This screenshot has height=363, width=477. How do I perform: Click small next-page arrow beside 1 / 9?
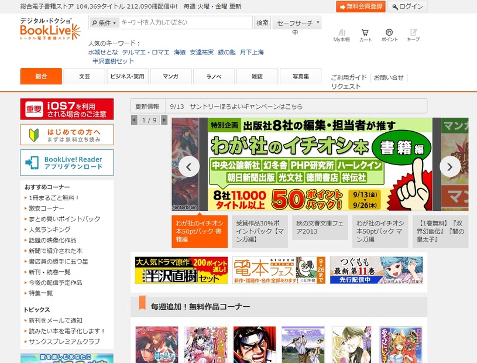164,120
